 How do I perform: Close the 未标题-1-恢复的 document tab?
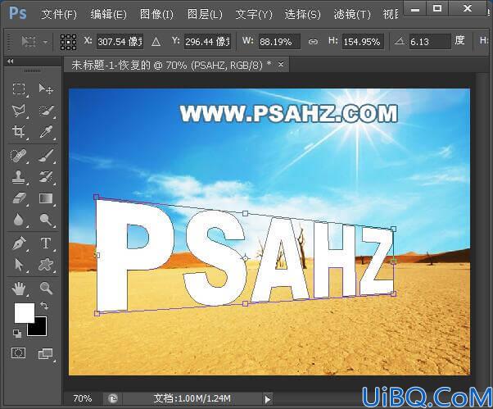coord(281,65)
